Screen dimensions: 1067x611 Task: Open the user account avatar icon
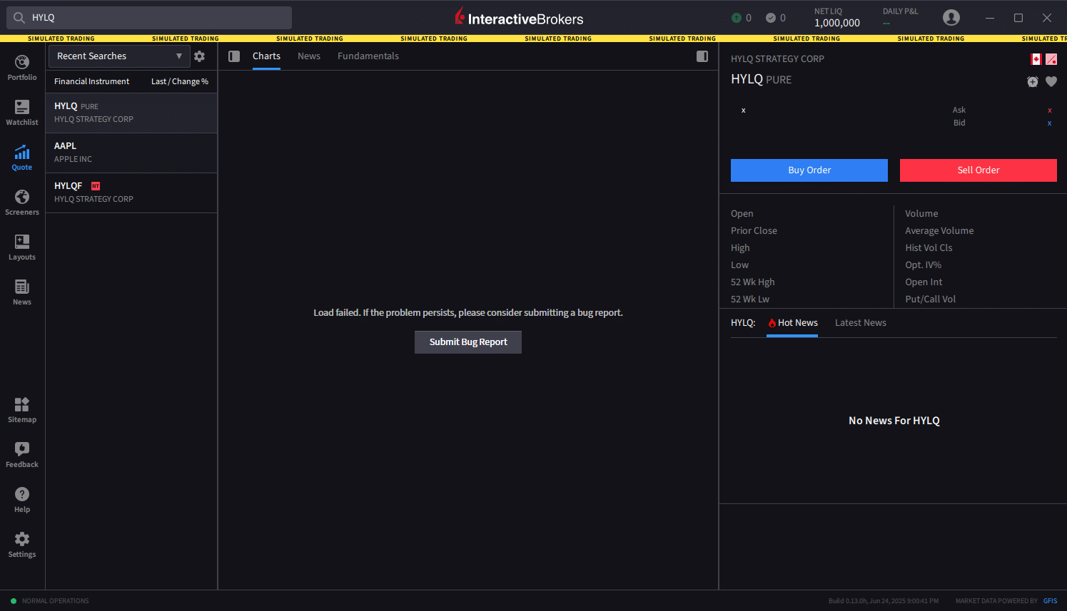tap(951, 18)
